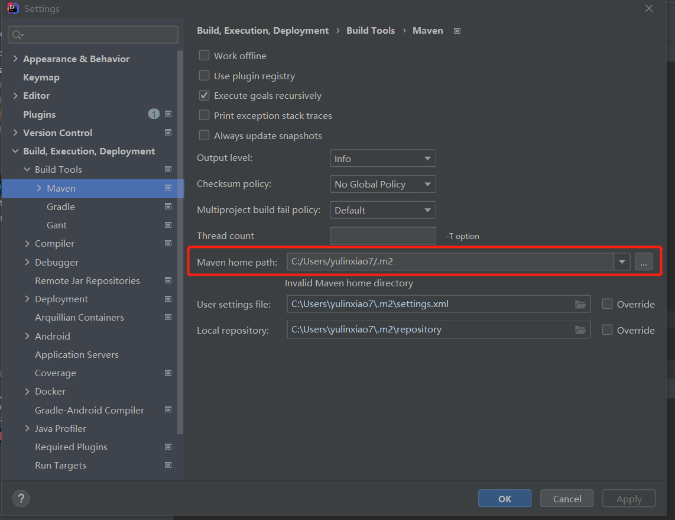Click Build, Execution, Deployment breadcrumb
Image resolution: width=675 pixels, height=520 pixels.
click(x=262, y=31)
